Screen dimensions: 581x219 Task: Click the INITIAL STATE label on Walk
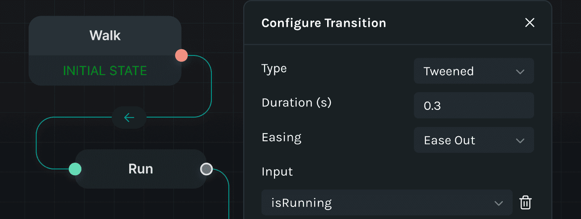point(105,71)
